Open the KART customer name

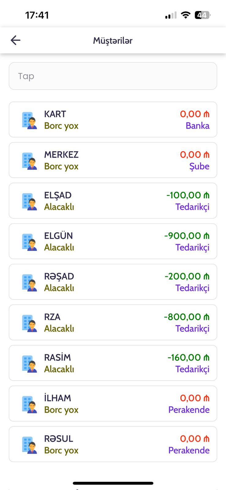point(55,114)
